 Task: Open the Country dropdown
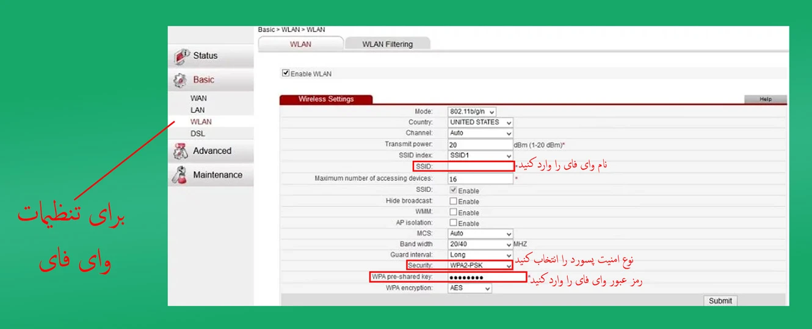tap(480, 122)
